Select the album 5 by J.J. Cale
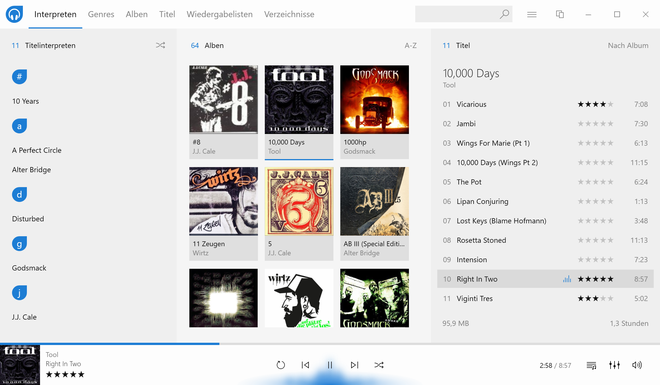Viewport: 660px width, 385px height. pyautogui.click(x=299, y=214)
